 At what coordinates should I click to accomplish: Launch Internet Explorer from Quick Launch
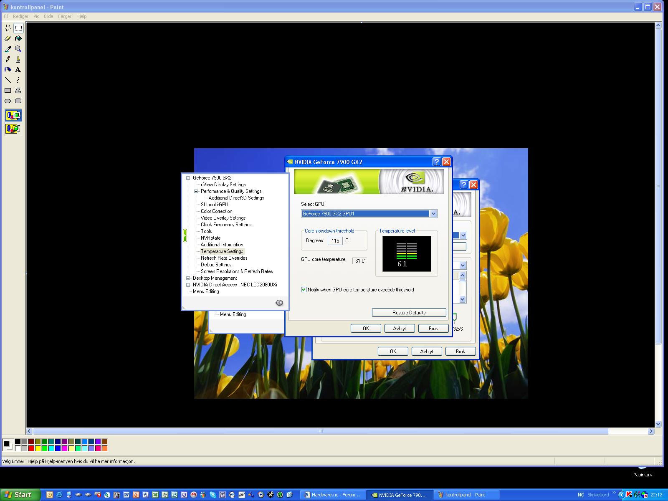59,495
